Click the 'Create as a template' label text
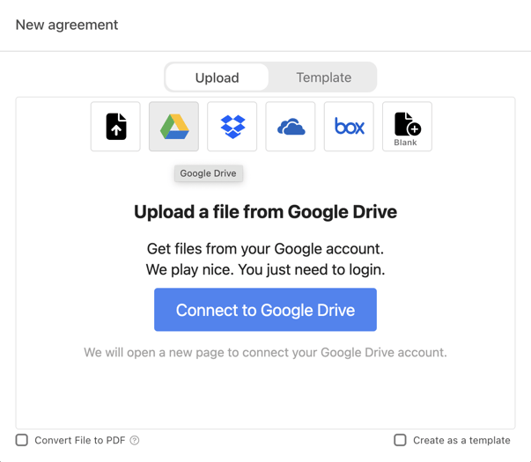The image size is (531, 462). coord(461,440)
